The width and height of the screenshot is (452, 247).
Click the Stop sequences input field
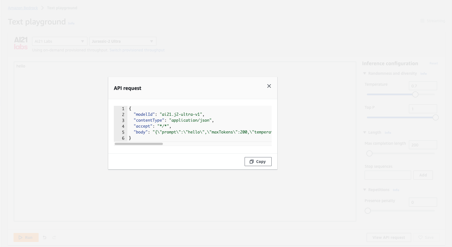[x=388, y=175]
